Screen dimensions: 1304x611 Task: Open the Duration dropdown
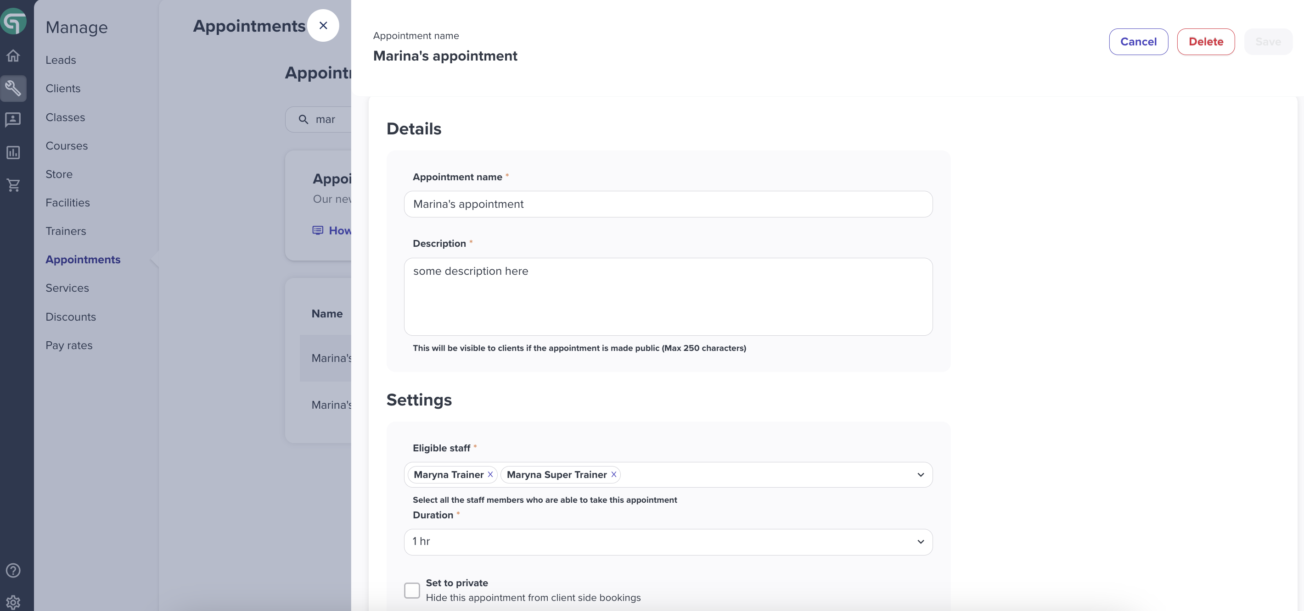668,542
